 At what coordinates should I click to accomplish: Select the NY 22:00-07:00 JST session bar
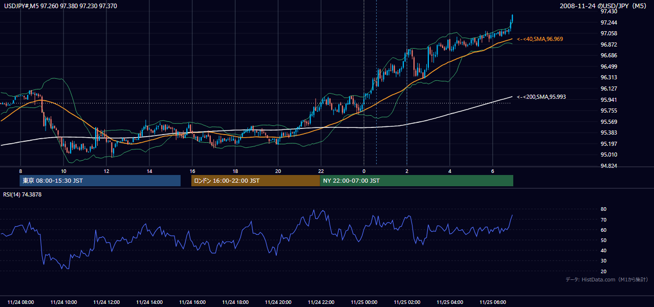pos(417,181)
